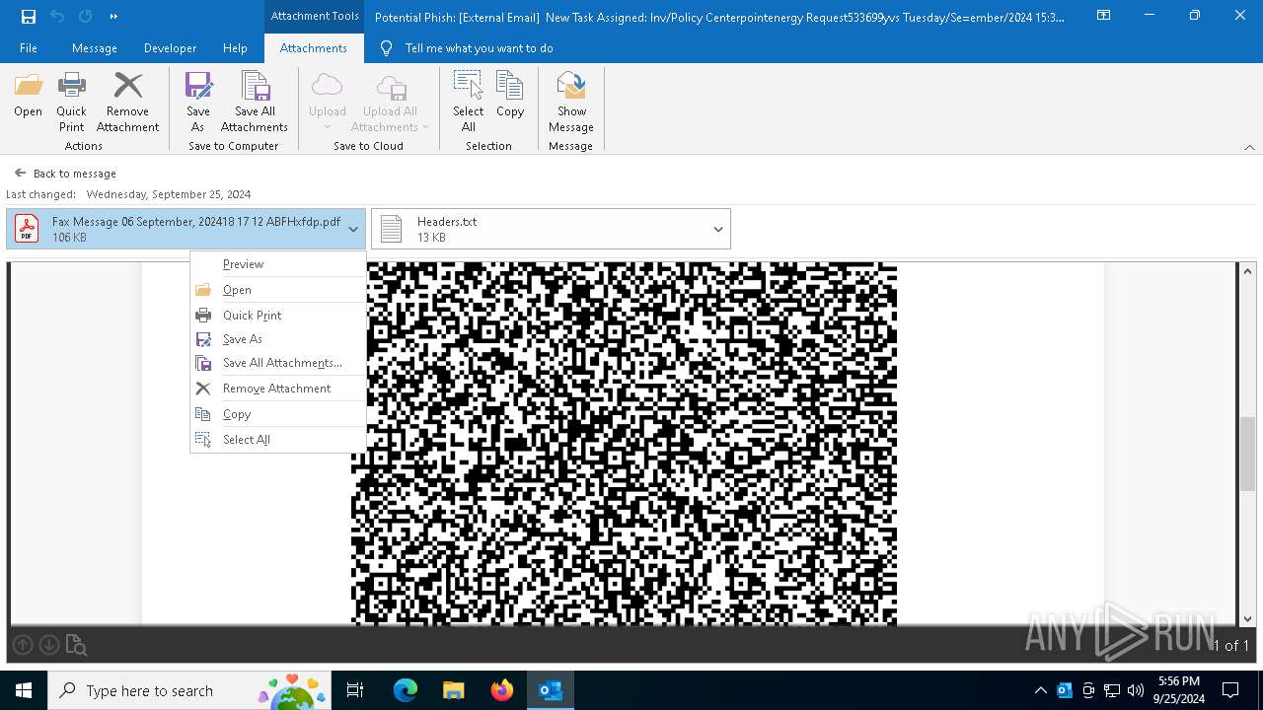
Task: Open the Windows Start menu
Action: coord(24,690)
